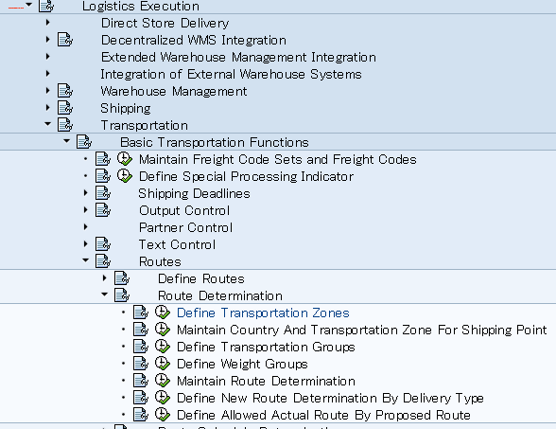This screenshot has height=429, width=556.
Task: Select Define New Route Determination By Delivery Type
Action: point(330,398)
